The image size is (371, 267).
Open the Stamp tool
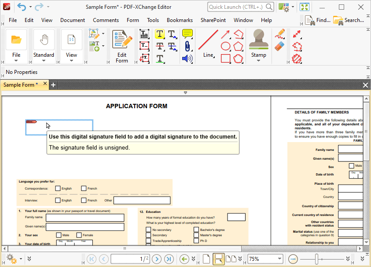point(258,44)
